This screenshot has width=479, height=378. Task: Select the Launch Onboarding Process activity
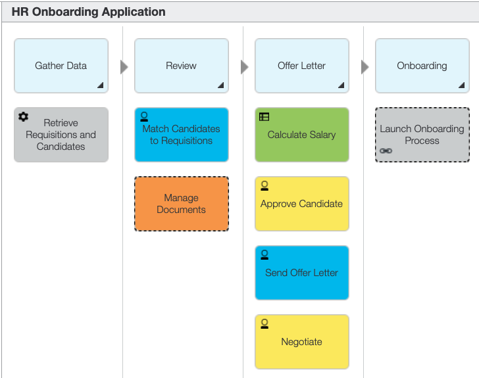tap(422, 135)
